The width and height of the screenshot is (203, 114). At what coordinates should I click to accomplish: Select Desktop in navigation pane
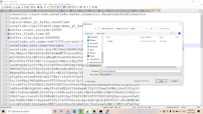click(x=93, y=40)
